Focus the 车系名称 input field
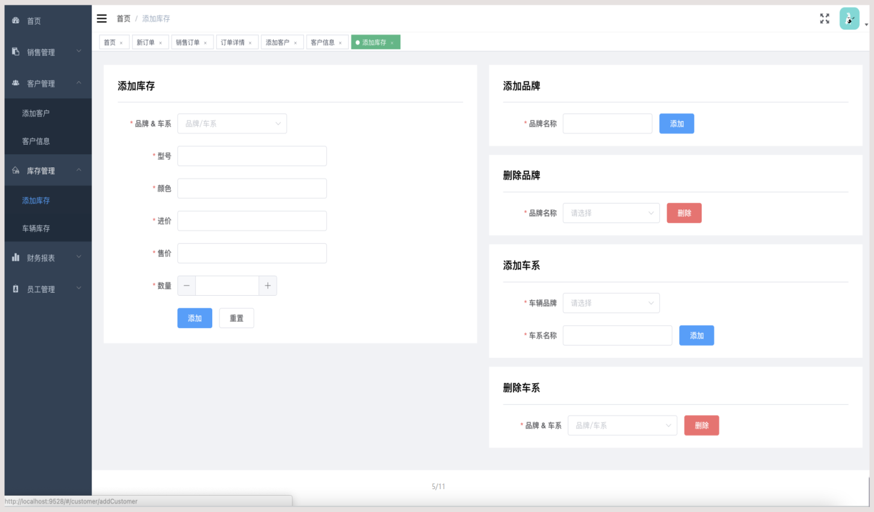The image size is (874, 512). click(x=617, y=336)
